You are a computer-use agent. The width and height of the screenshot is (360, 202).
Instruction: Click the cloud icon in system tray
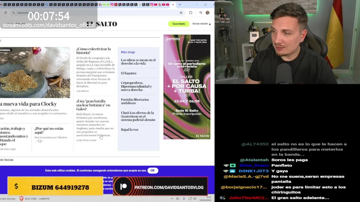[178, 199]
